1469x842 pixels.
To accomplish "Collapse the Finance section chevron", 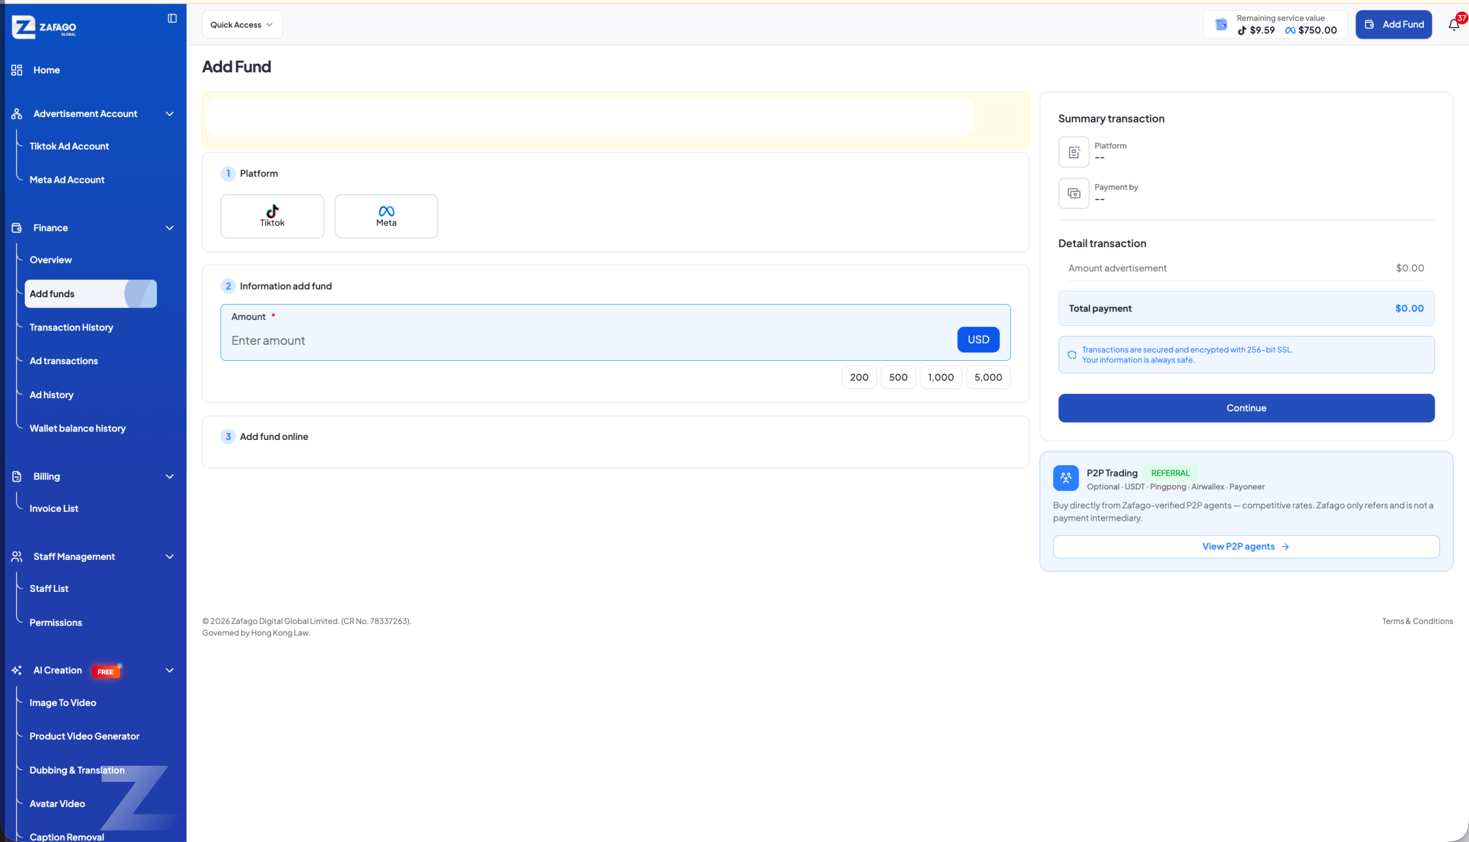I will coord(169,228).
